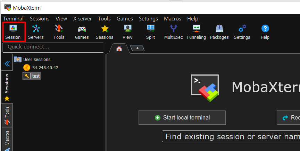Open the Terminal menu

(x=13, y=19)
